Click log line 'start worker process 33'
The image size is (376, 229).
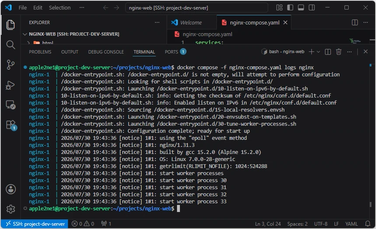click(x=193, y=201)
